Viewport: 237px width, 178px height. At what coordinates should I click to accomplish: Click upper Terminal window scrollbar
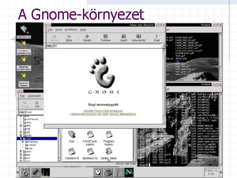point(221,57)
